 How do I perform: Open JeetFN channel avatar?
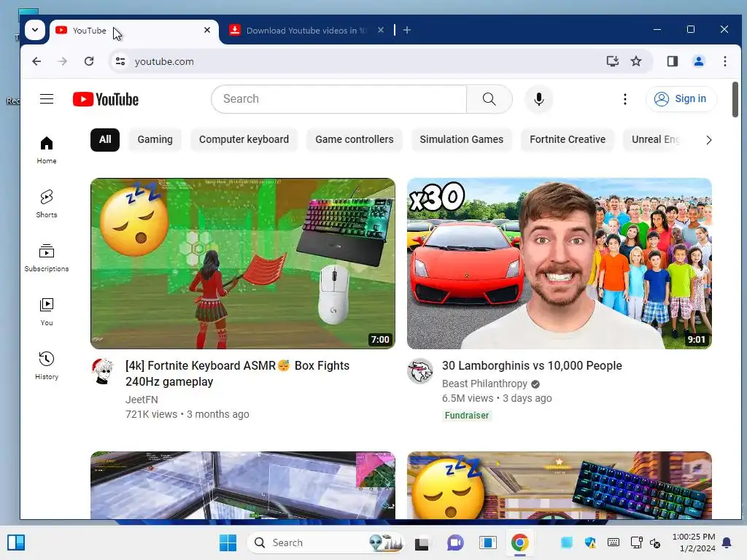(103, 371)
